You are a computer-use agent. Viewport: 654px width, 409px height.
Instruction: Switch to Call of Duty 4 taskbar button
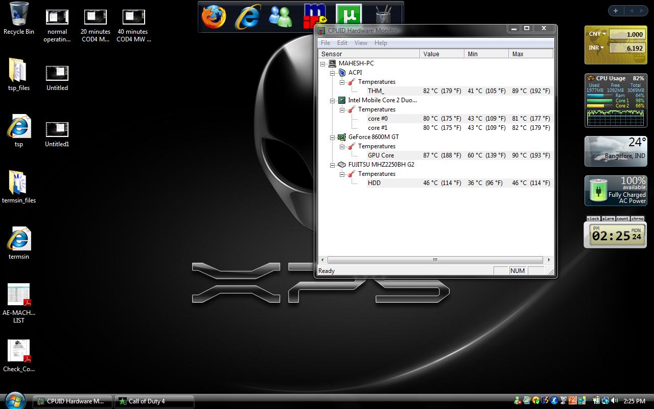pyautogui.click(x=154, y=401)
